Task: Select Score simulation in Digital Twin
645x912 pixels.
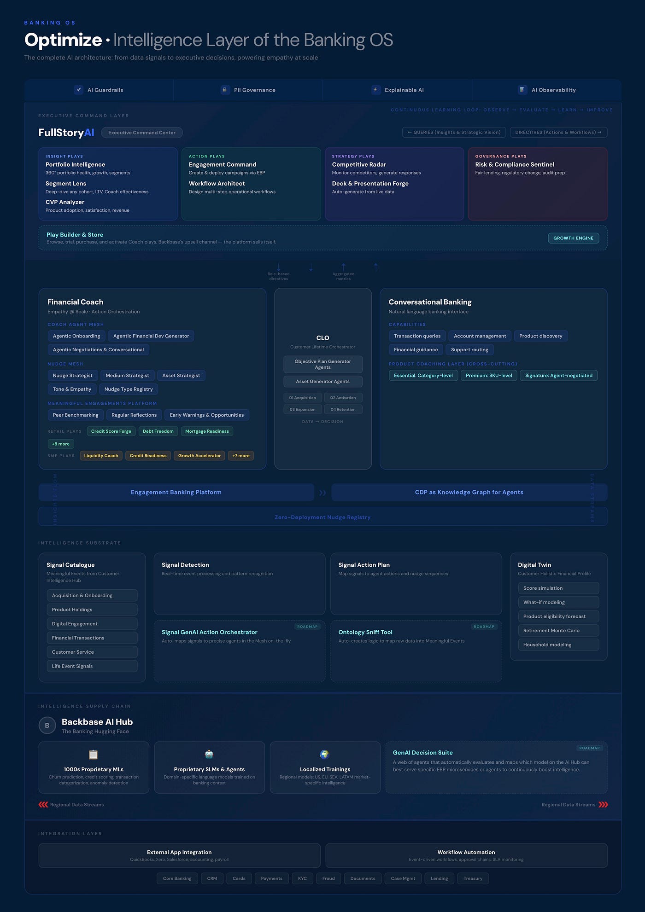Action: 559,588
